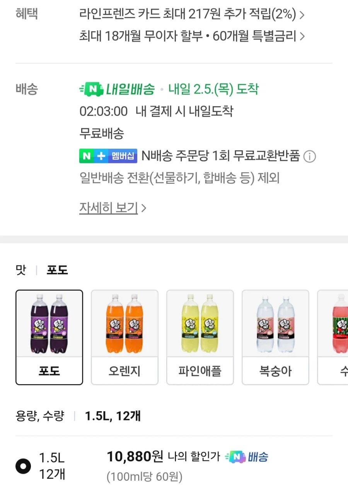348x502 pixels.
Task: Expand 자세히 보기 with the chevron arrow
Action: tap(144, 207)
